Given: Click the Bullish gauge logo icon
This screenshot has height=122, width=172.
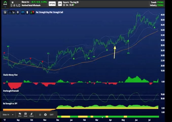Looking at the screenshot, I should click(x=5, y=3).
